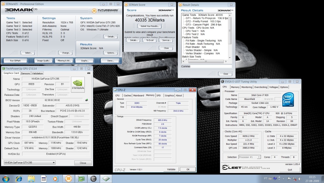Click the Demo button in 3DMark05
The image size is (324, 183).
point(110,61)
